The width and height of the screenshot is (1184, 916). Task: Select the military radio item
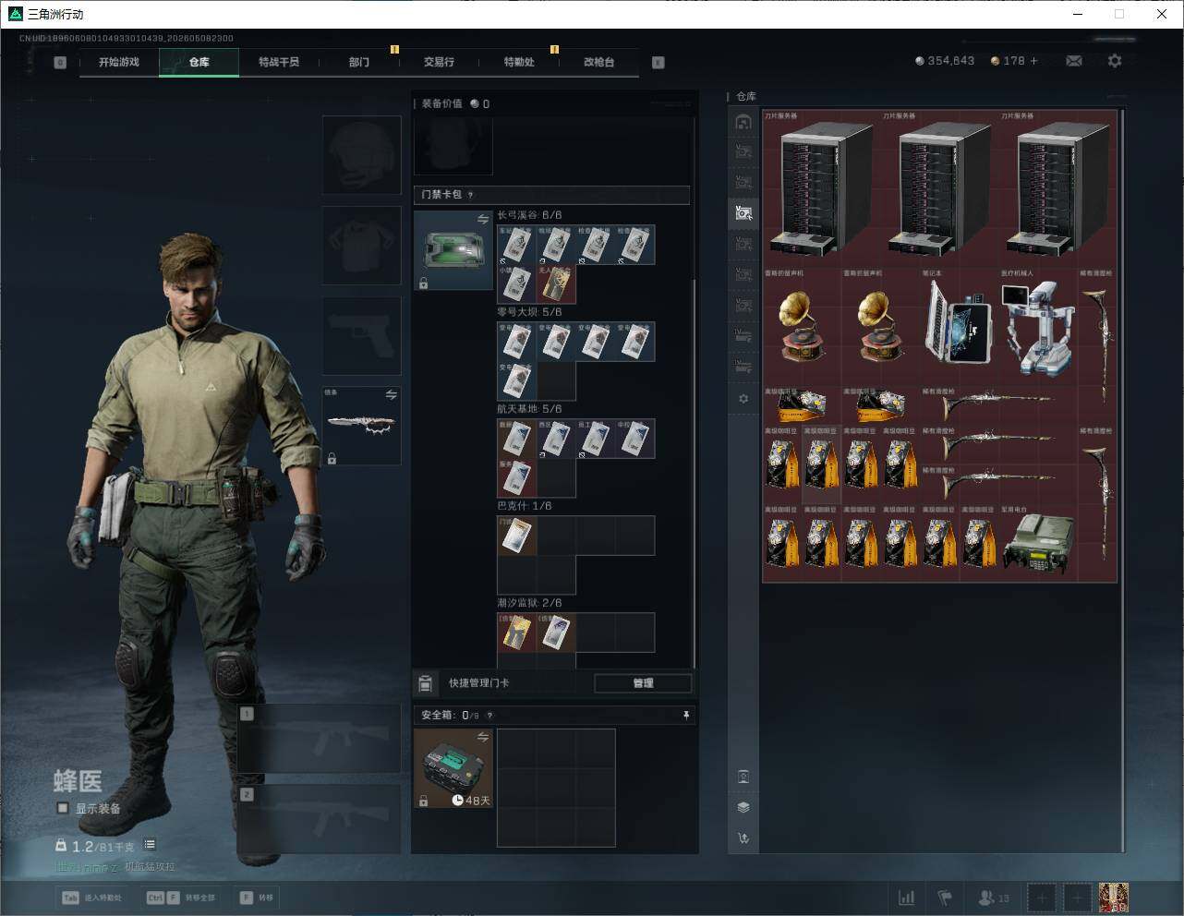pyautogui.click(x=1038, y=544)
